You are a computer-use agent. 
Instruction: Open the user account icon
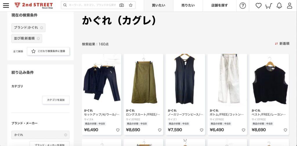click(290, 6)
